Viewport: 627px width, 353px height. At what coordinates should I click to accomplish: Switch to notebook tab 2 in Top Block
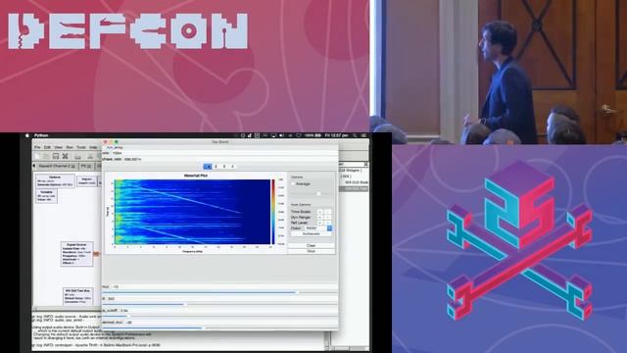coord(216,167)
